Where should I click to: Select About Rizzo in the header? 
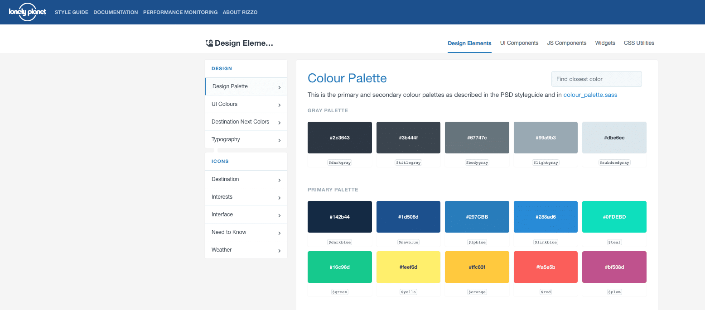pyautogui.click(x=240, y=12)
